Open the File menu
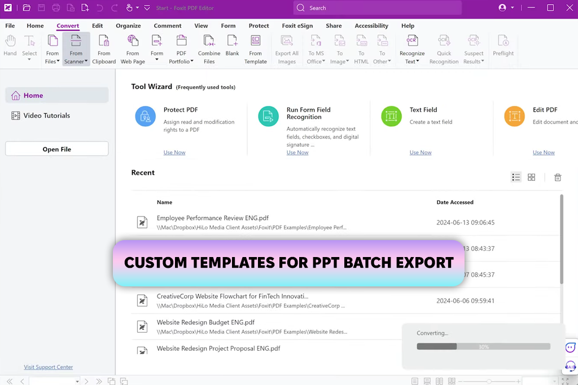The image size is (578, 385). point(10,26)
